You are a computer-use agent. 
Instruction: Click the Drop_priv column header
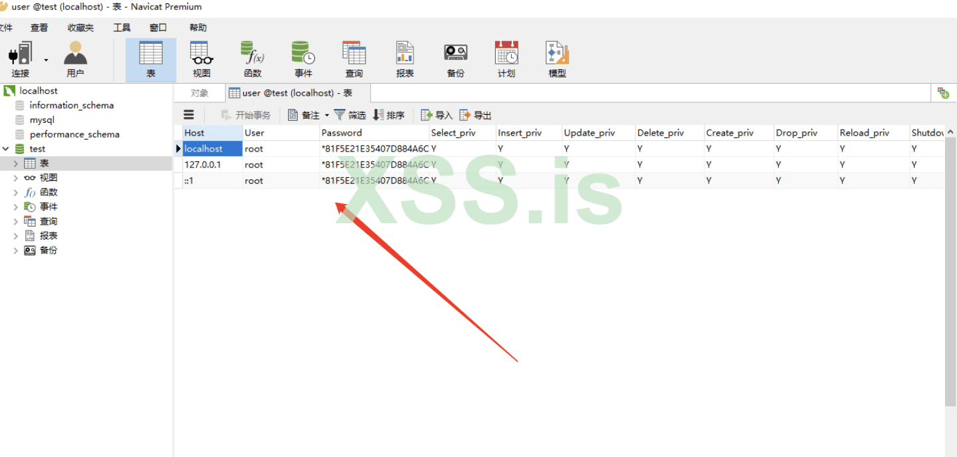(x=805, y=133)
